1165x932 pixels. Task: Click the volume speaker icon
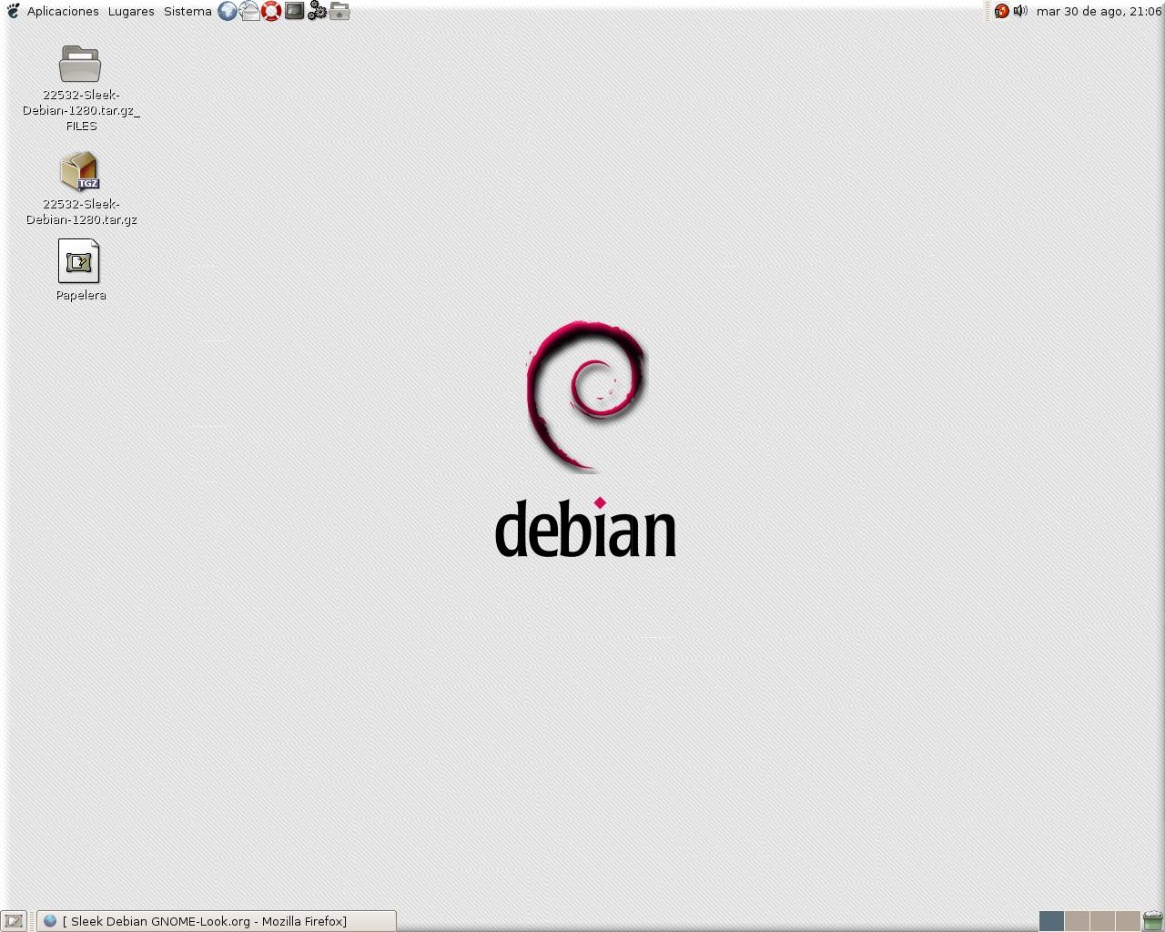(1020, 11)
